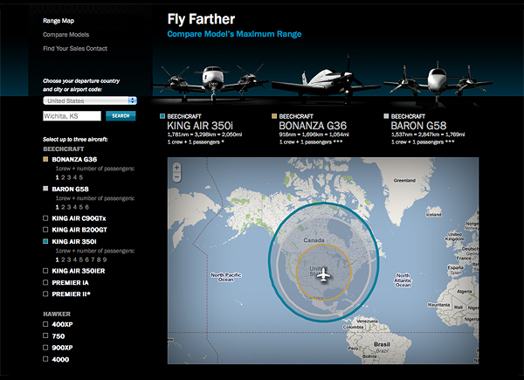The width and height of the screenshot is (524, 380).
Task: Enable the King Air C90GTx checkbox
Action: [x=46, y=217]
